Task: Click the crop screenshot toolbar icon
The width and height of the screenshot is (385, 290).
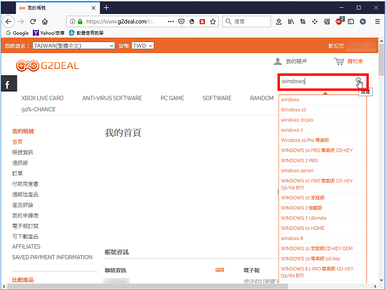Action: (303, 22)
